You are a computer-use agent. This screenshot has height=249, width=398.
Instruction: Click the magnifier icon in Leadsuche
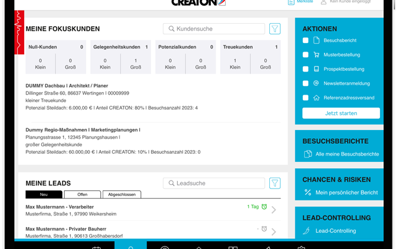pyautogui.click(x=172, y=183)
